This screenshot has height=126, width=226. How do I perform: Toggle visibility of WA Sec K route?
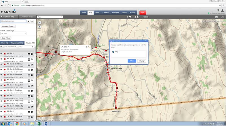(1, 58)
